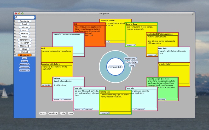Click the save button
This screenshot has height=130, width=209.
tap(71, 113)
